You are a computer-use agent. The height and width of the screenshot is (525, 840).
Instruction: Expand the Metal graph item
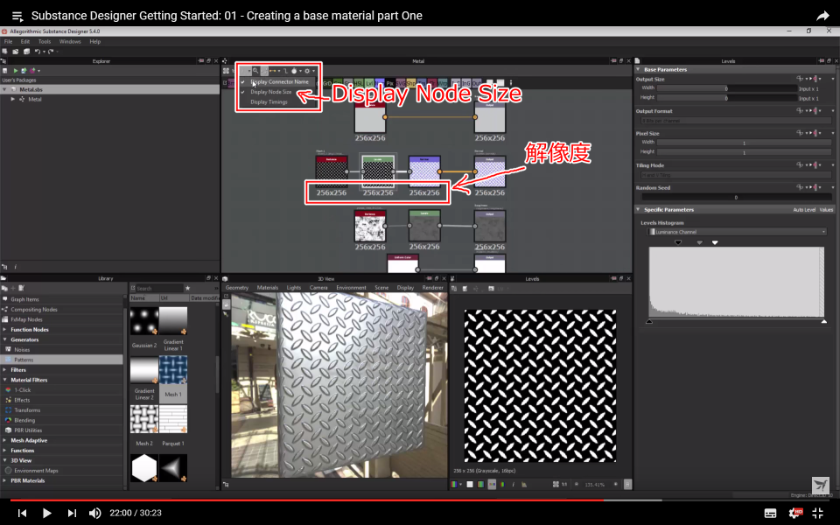[x=13, y=99]
